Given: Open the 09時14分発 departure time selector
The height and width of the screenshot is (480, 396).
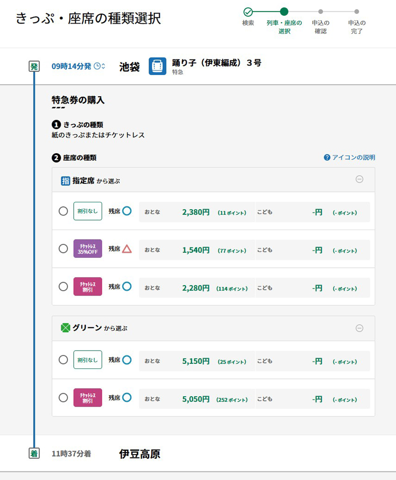Looking at the screenshot, I should 78,66.
